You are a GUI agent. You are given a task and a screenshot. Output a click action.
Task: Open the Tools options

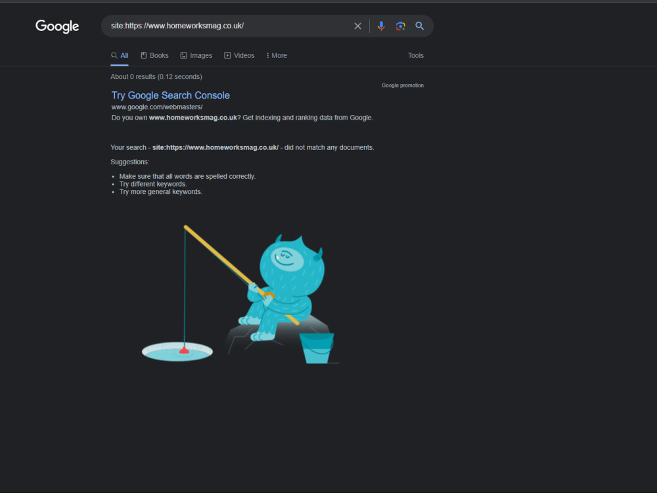416,55
